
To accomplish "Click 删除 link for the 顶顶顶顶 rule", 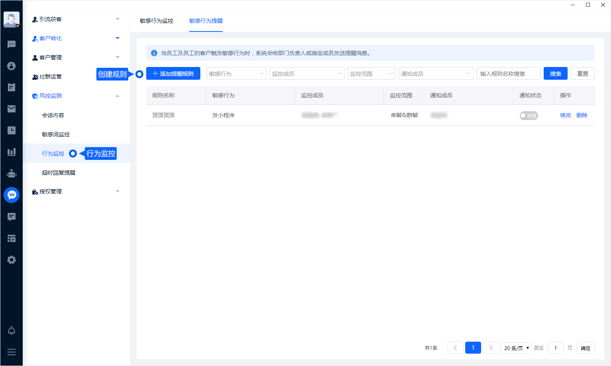I will (582, 115).
